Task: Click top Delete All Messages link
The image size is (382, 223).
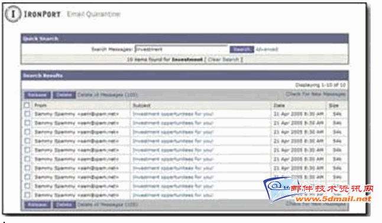Action: pos(108,95)
